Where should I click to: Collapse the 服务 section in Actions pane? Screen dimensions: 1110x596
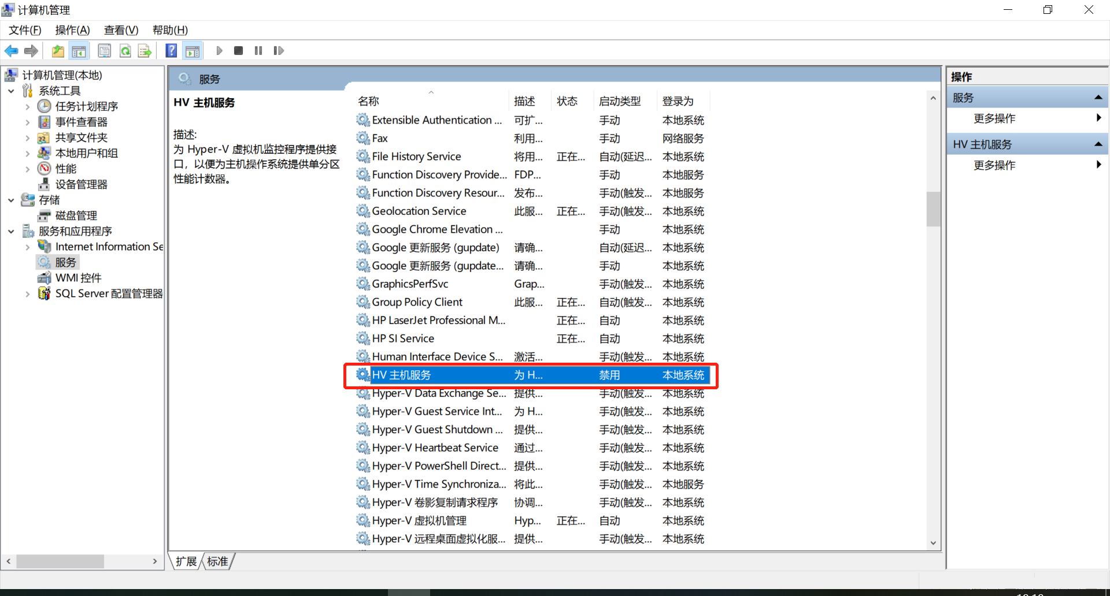pos(1098,98)
